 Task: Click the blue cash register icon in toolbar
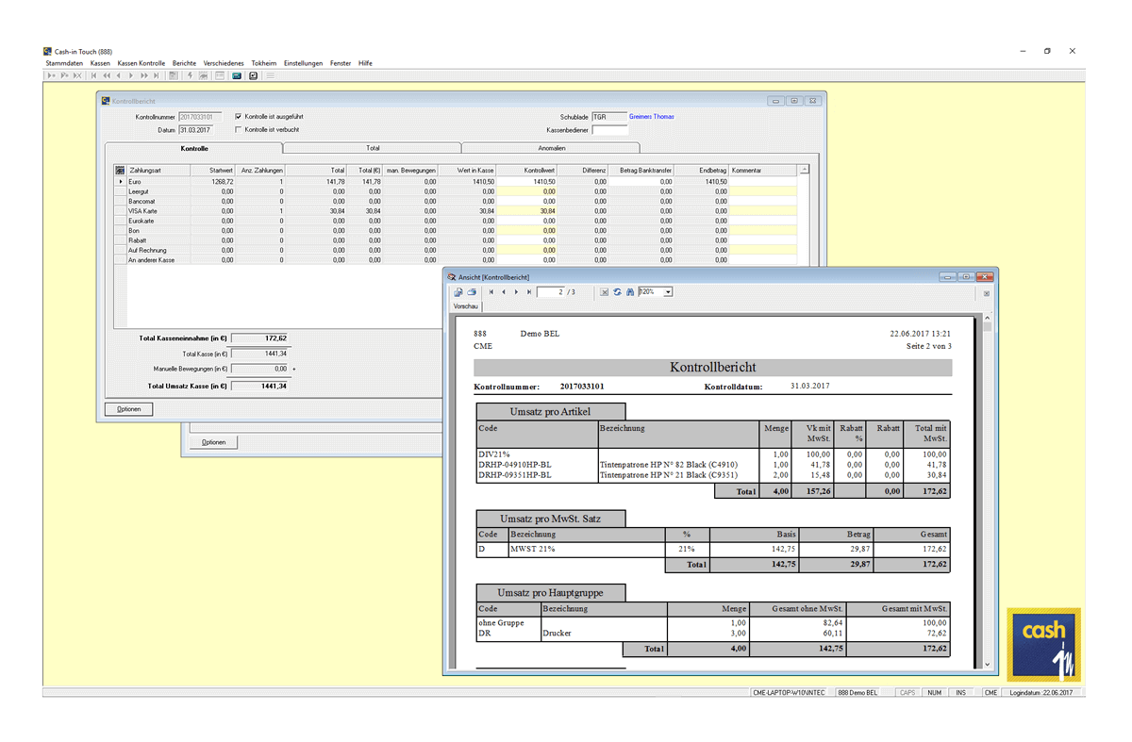point(237,75)
